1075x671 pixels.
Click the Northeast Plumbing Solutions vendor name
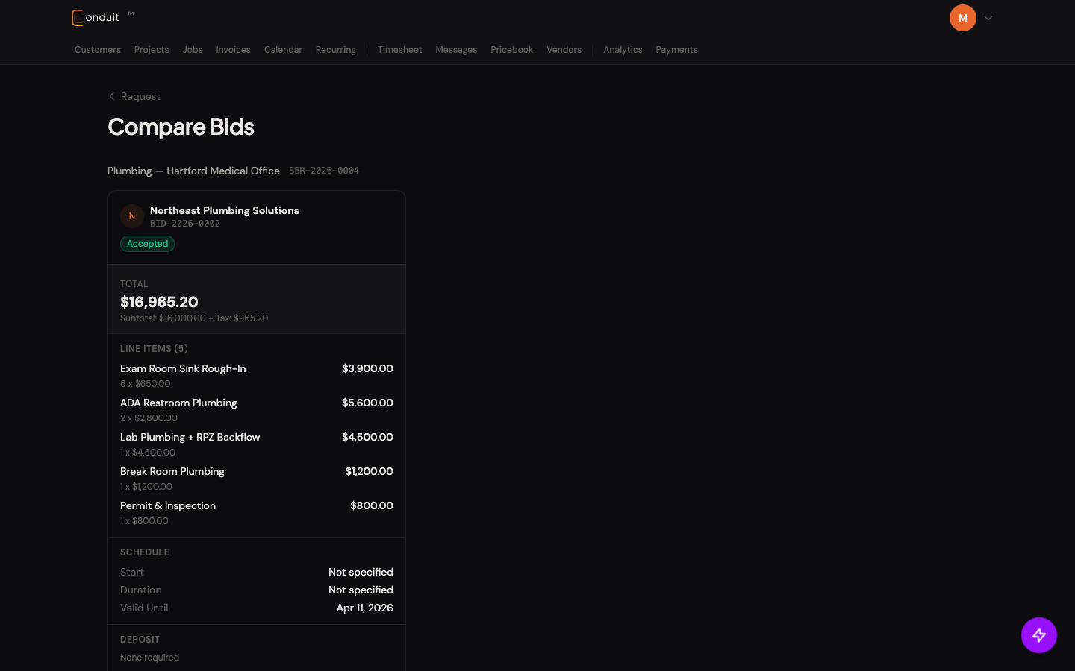225,210
